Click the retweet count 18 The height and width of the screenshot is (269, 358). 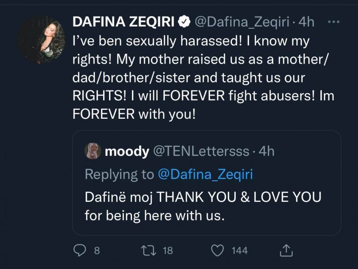click(x=167, y=250)
